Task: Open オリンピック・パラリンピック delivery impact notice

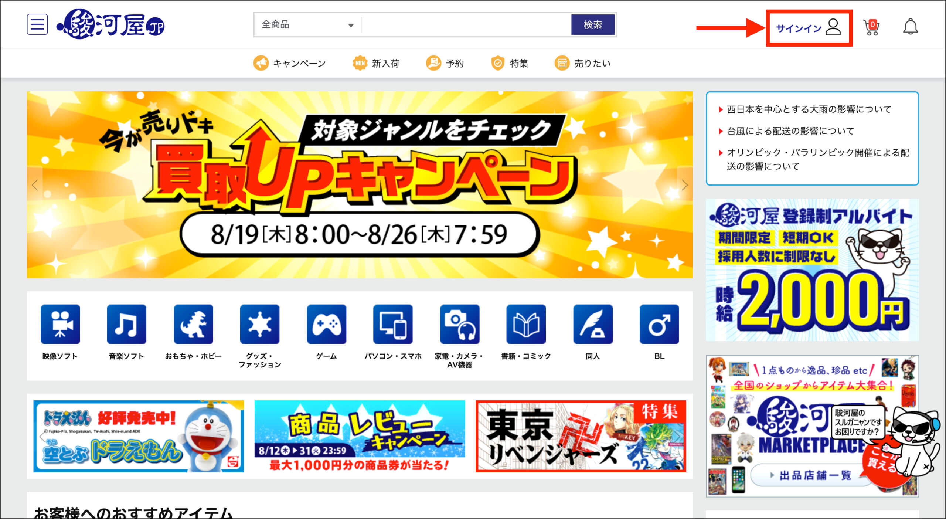Action: (818, 159)
